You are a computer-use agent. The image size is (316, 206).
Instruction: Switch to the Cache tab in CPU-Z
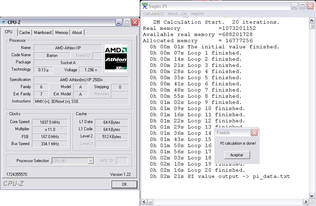(x=25, y=32)
